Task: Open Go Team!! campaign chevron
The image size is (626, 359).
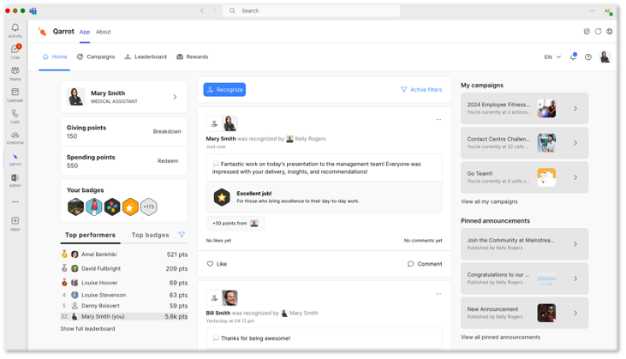Action: (x=575, y=177)
